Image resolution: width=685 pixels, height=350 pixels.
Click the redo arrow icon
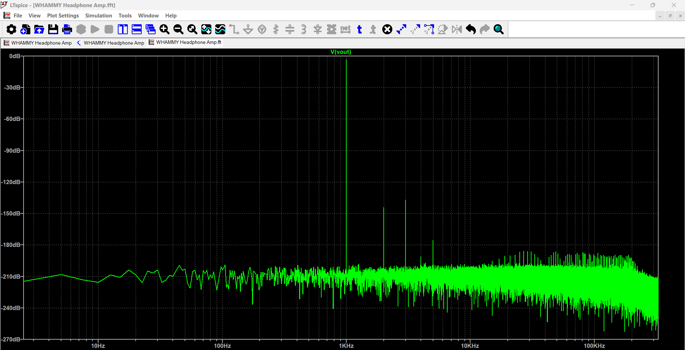pos(485,29)
